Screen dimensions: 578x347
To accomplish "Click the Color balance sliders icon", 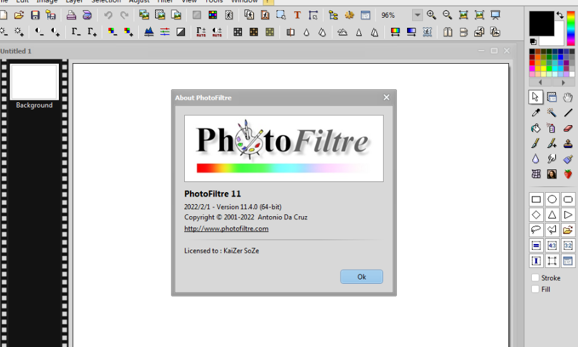I will [165, 32].
